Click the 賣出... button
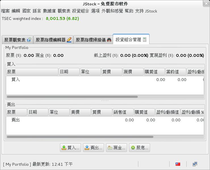This screenshot has width=210, height=170. [93, 148]
